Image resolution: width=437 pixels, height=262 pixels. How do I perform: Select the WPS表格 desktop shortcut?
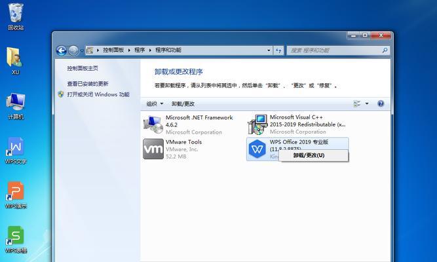click(x=16, y=240)
